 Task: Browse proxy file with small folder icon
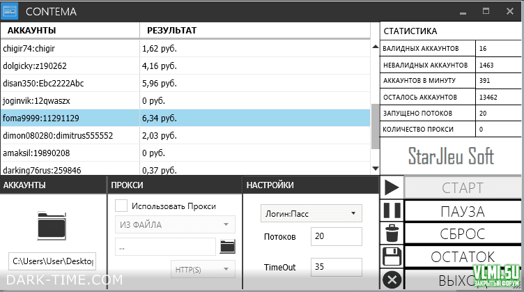pos(227,246)
